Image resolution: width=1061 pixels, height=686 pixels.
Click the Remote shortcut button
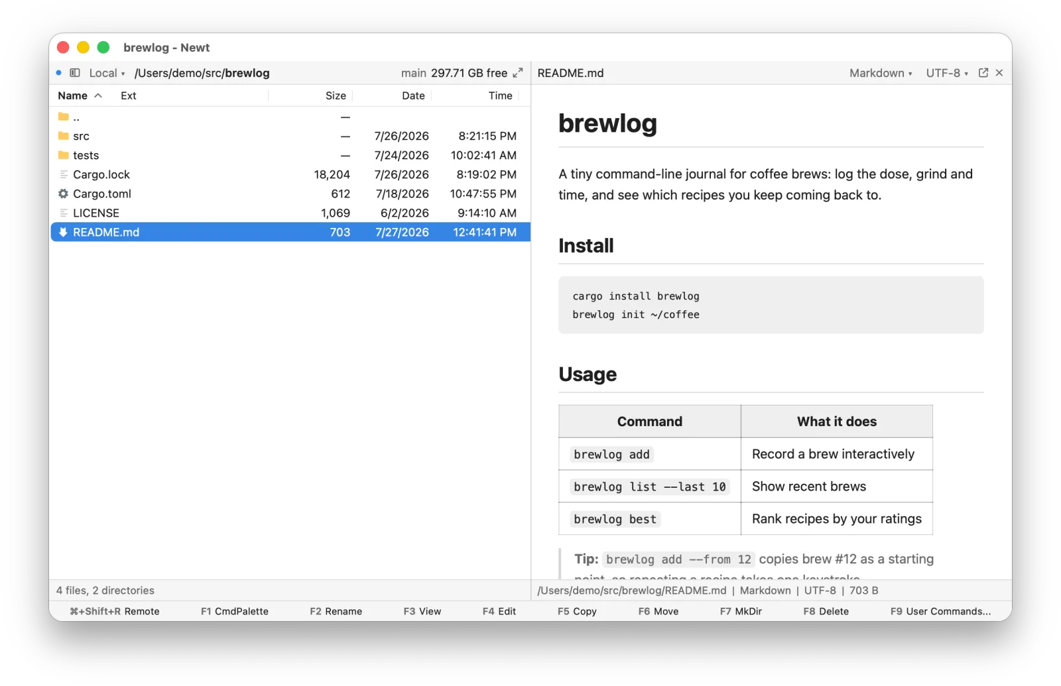pos(115,611)
